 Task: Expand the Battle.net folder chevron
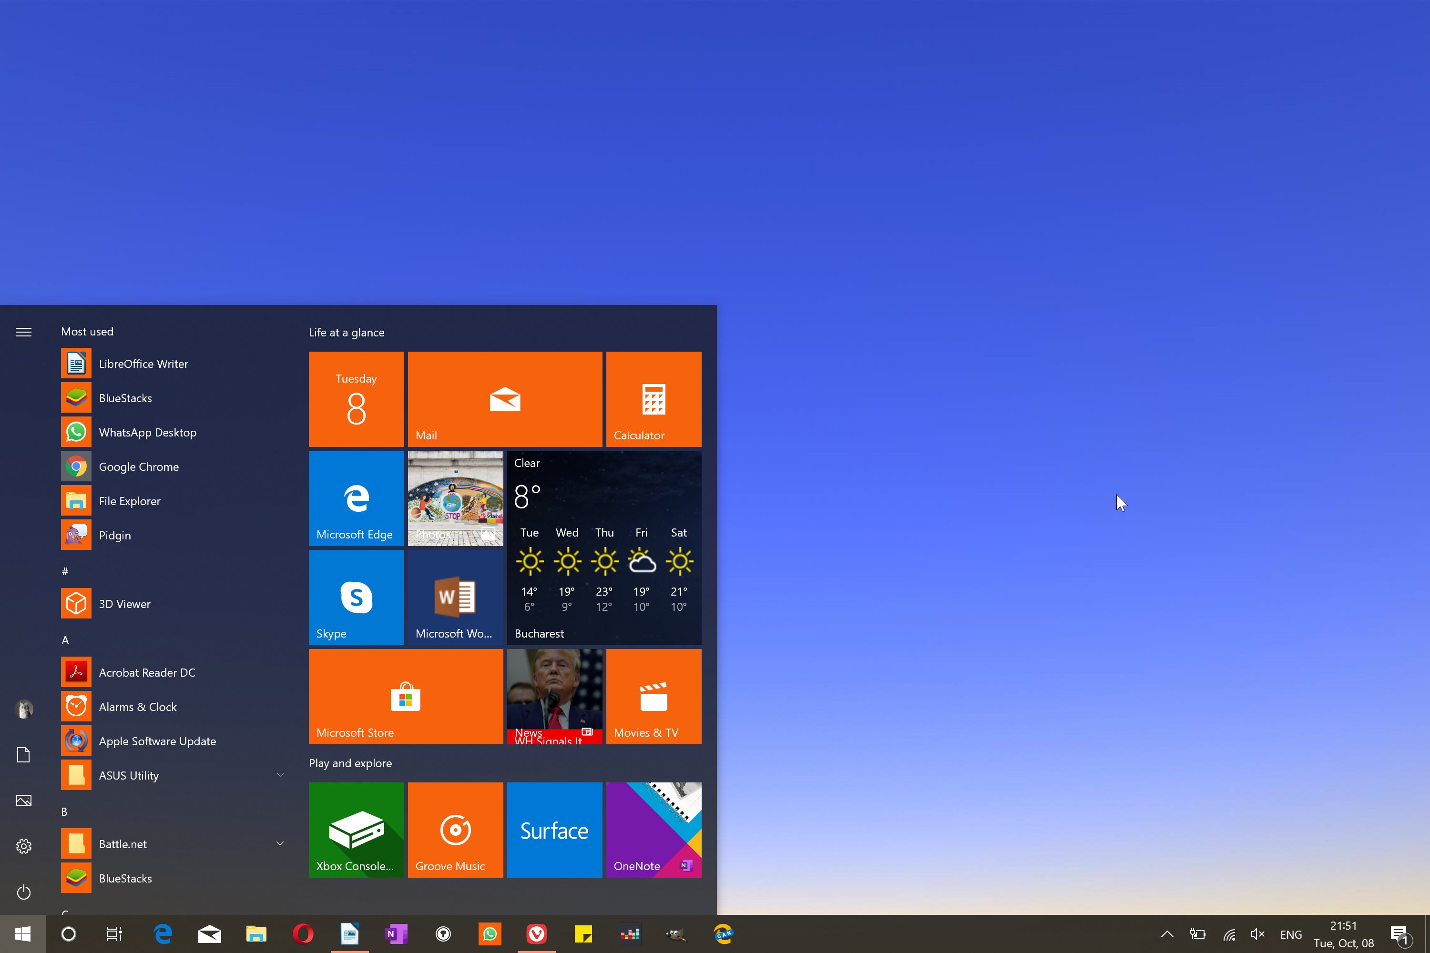[280, 843]
